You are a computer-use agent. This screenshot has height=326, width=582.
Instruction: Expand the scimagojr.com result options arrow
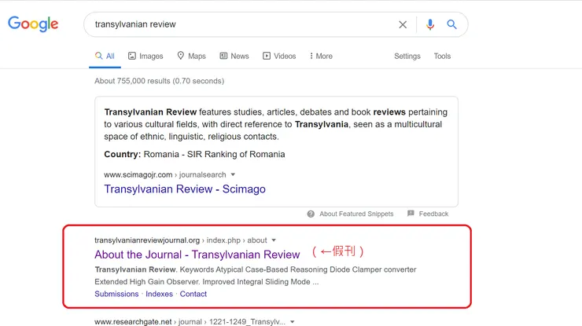233,174
